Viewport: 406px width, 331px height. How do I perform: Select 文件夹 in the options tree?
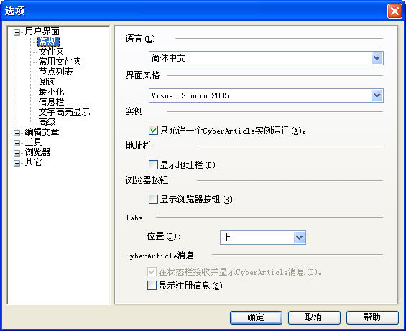[x=51, y=52]
